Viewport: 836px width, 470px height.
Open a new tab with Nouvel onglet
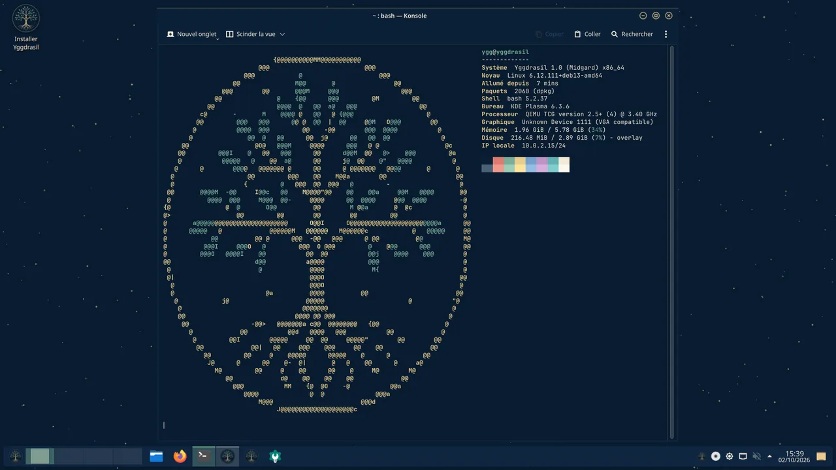[x=191, y=34]
